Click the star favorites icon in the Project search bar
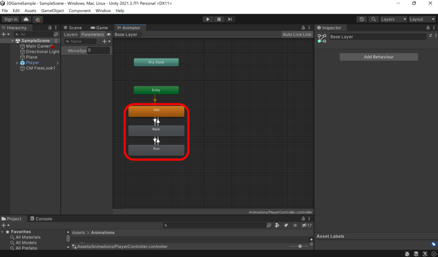 pyautogui.click(x=294, y=225)
